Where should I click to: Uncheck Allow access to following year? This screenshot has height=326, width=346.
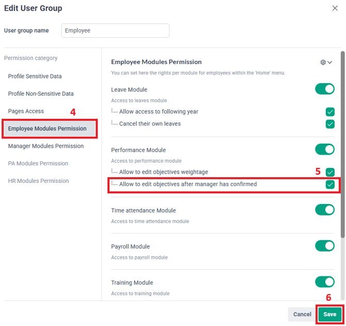tap(330, 112)
